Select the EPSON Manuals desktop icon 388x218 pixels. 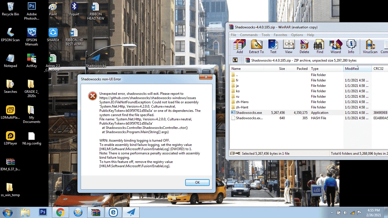coord(32,37)
